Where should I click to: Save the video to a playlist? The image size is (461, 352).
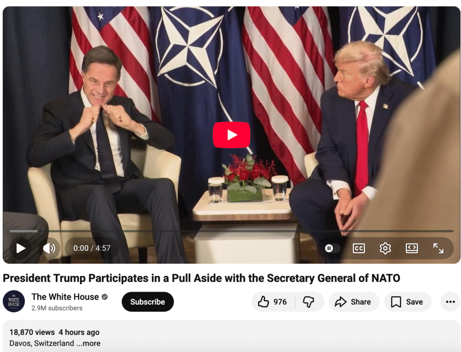pyautogui.click(x=407, y=302)
